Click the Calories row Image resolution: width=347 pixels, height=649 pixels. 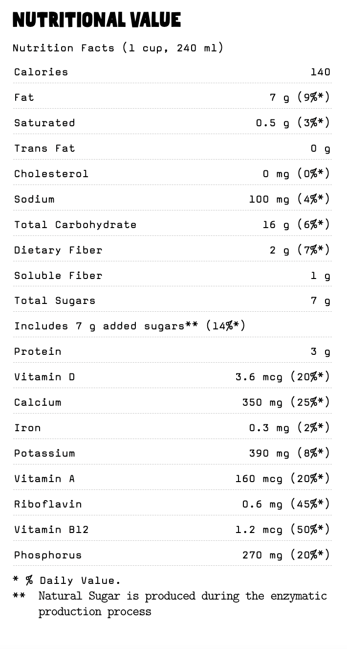(173, 71)
